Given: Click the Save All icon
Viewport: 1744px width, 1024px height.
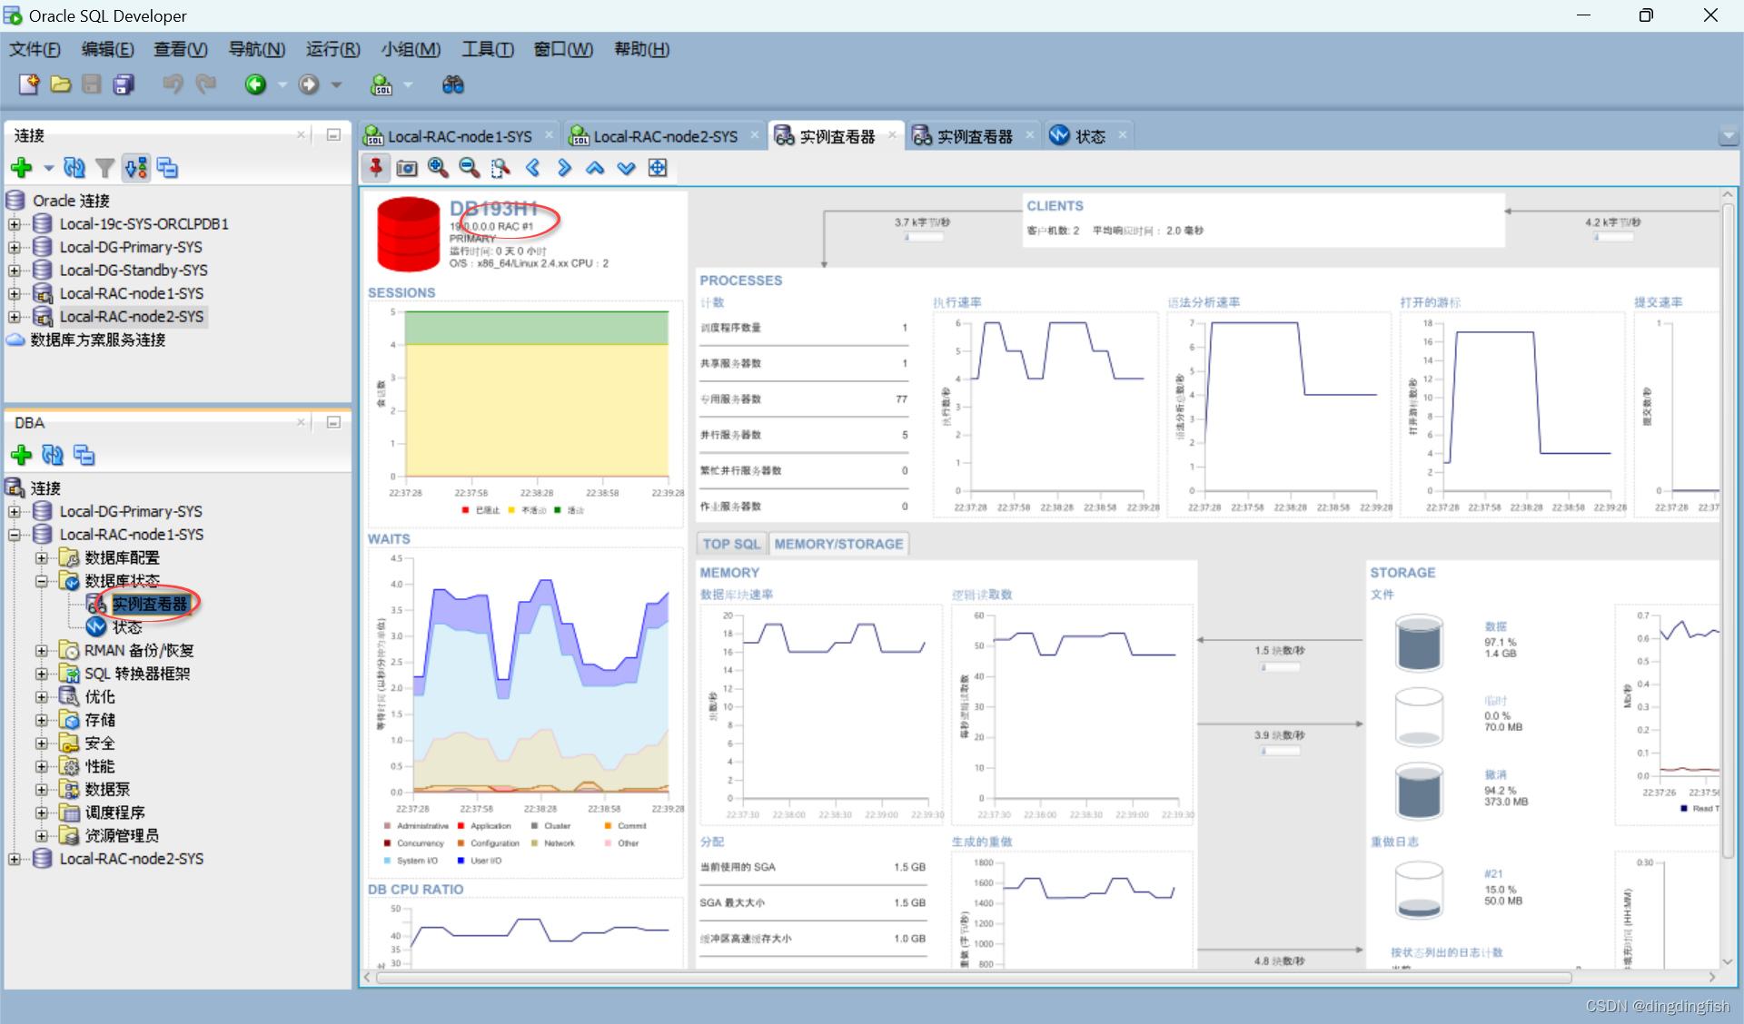Looking at the screenshot, I should click(124, 84).
